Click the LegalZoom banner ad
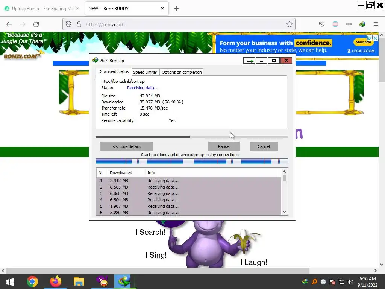The height and width of the screenshot is (289, 385). (297, 46)
